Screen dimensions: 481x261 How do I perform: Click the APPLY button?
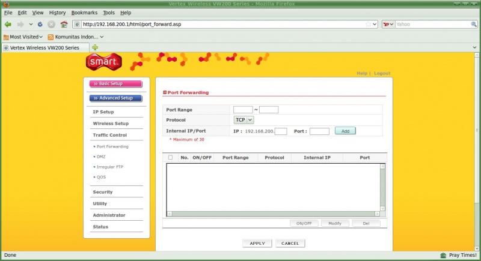point(257,243)
